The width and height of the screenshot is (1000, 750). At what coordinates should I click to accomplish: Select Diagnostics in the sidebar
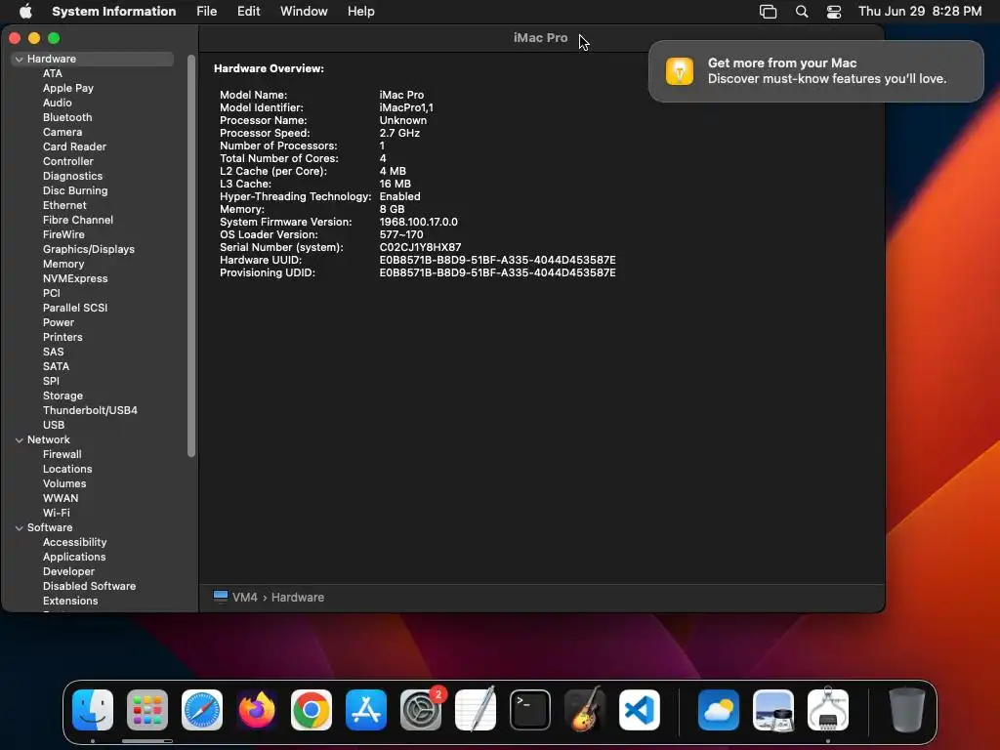point(72,176)
